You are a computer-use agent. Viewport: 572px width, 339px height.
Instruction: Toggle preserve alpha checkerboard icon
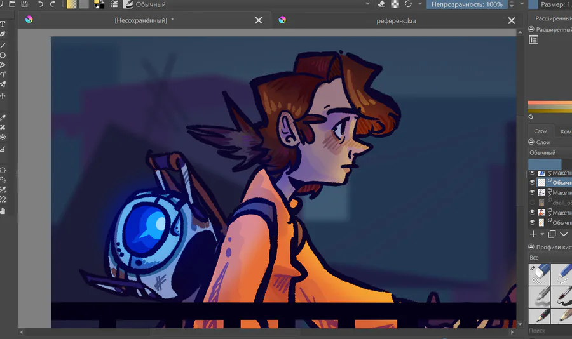click(x=395, y=4)
